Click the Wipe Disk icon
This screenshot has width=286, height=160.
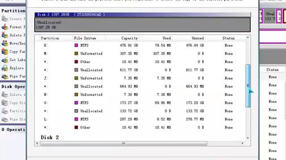tap(5, 119)
